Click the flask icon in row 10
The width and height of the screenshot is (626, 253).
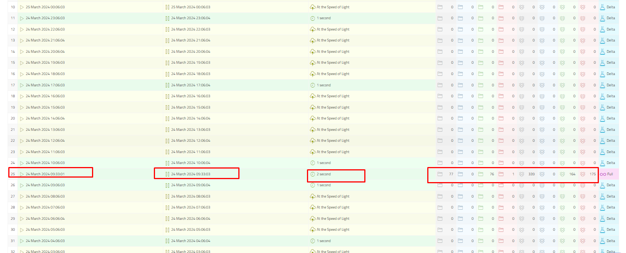602,7
